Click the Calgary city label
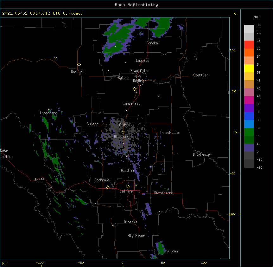This screenshot has height=267, width=273. 126,191
